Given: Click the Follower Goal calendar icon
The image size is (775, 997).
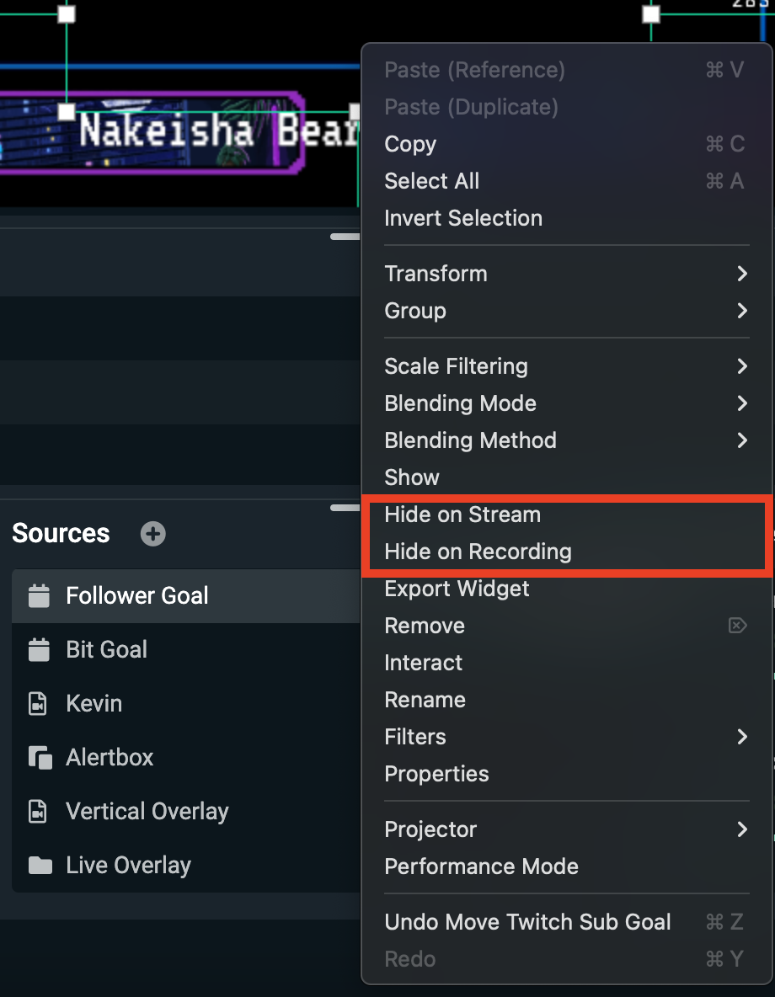Looking at the screenshot, I should point(39,596).
